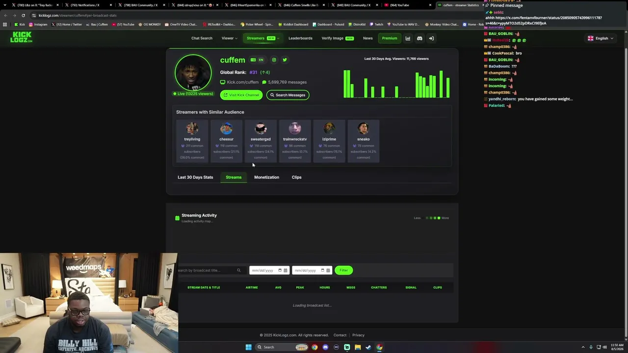Open the DistroKid bookmark

pos(356,25)
